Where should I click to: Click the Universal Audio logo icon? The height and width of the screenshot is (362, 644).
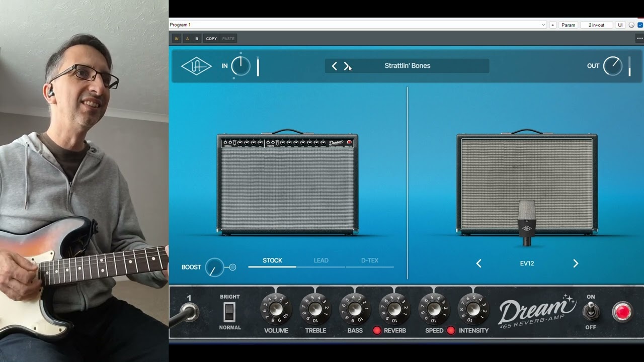click(196, 66)
